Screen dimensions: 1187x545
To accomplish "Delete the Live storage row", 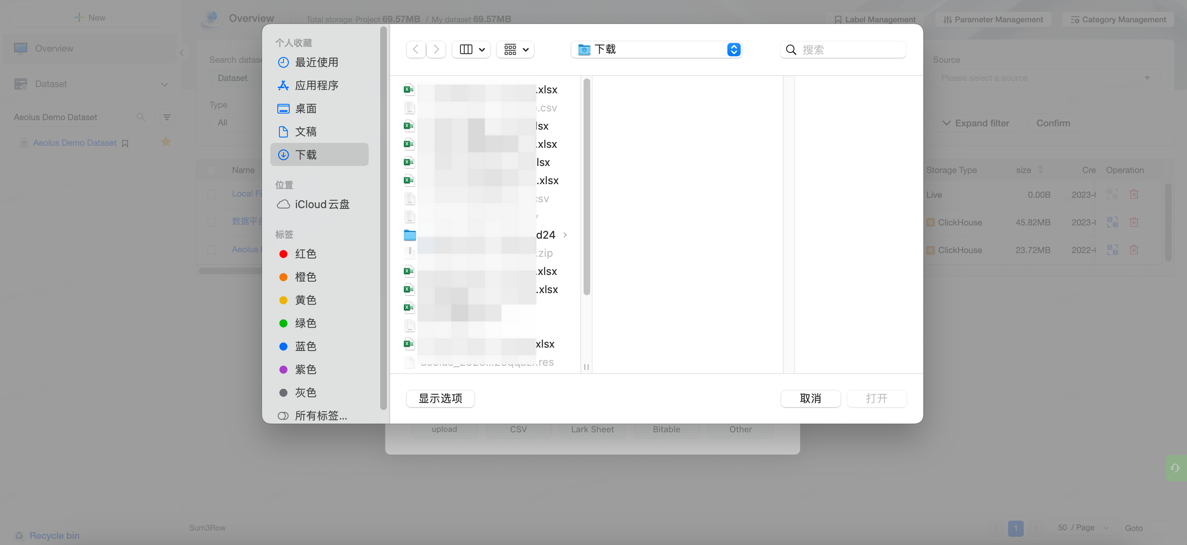I will 1134,194.
